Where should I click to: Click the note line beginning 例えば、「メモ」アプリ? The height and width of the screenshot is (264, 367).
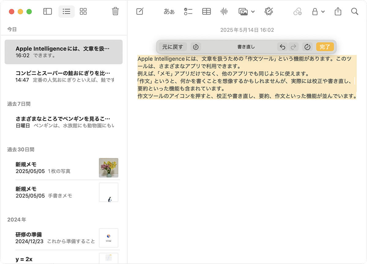click(x=224, y=74)
